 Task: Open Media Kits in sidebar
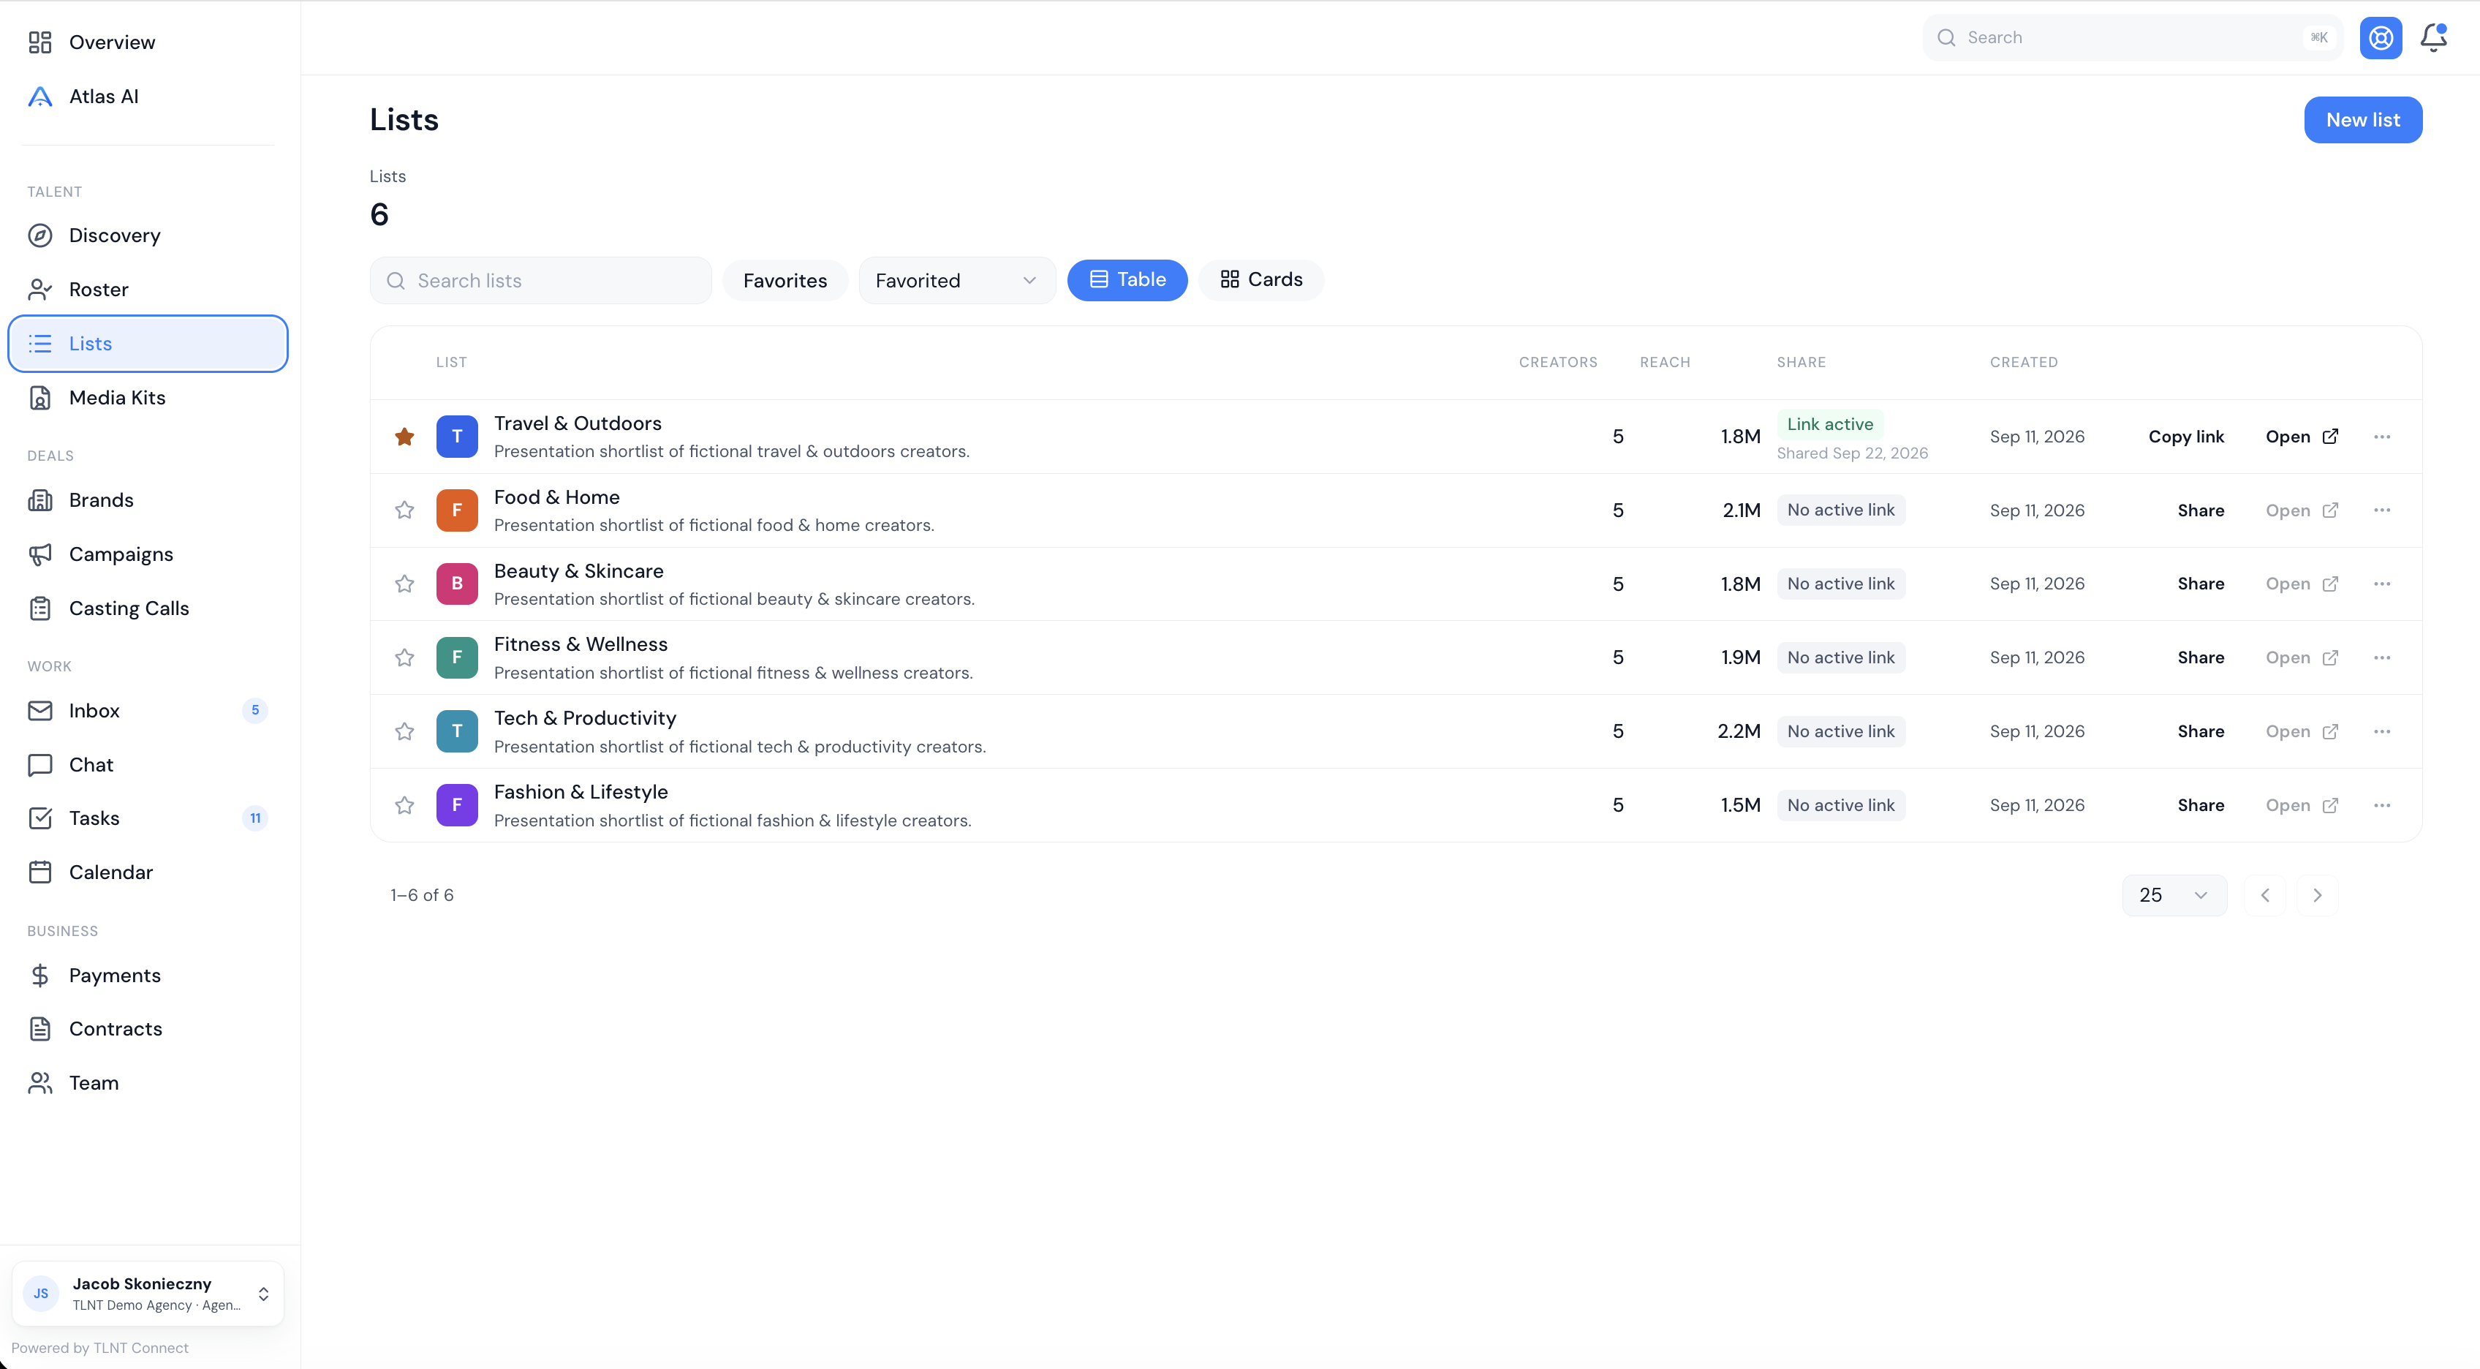pos(147,398)
